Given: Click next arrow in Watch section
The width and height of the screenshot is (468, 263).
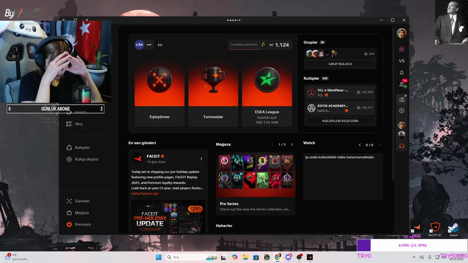Looking at the screenshot, I should pos(379,145).
